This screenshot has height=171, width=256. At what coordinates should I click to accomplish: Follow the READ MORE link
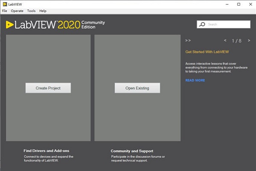point(195,80)
